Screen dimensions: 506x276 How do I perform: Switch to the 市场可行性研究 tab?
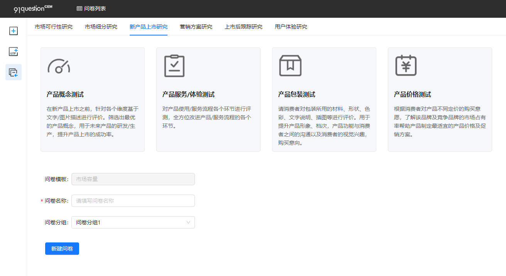(x=54, y=27)
